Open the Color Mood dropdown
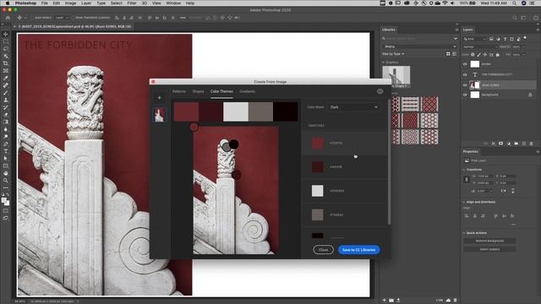The width and height of the screenshot is (541, 304). coord(353,107)
